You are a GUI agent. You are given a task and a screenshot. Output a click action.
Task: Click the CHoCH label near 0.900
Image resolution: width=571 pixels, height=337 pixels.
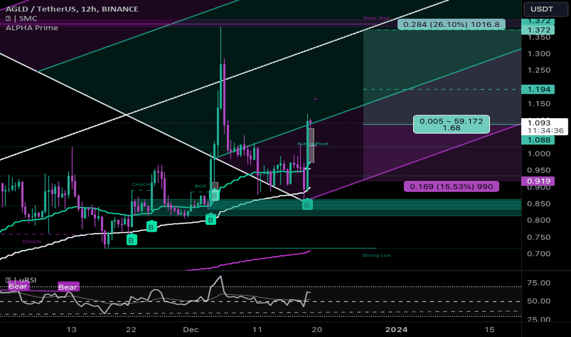pos(141,184)
